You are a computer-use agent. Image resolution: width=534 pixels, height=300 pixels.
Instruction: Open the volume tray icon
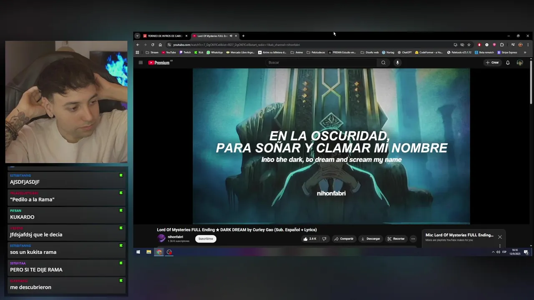(x=498, y=252)
